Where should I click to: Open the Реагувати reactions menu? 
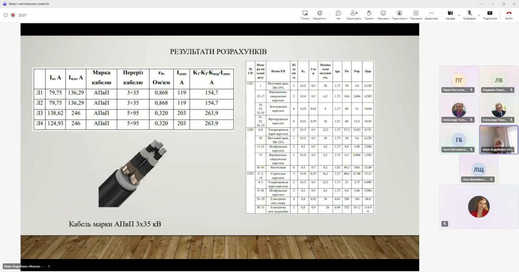(383, 15)
